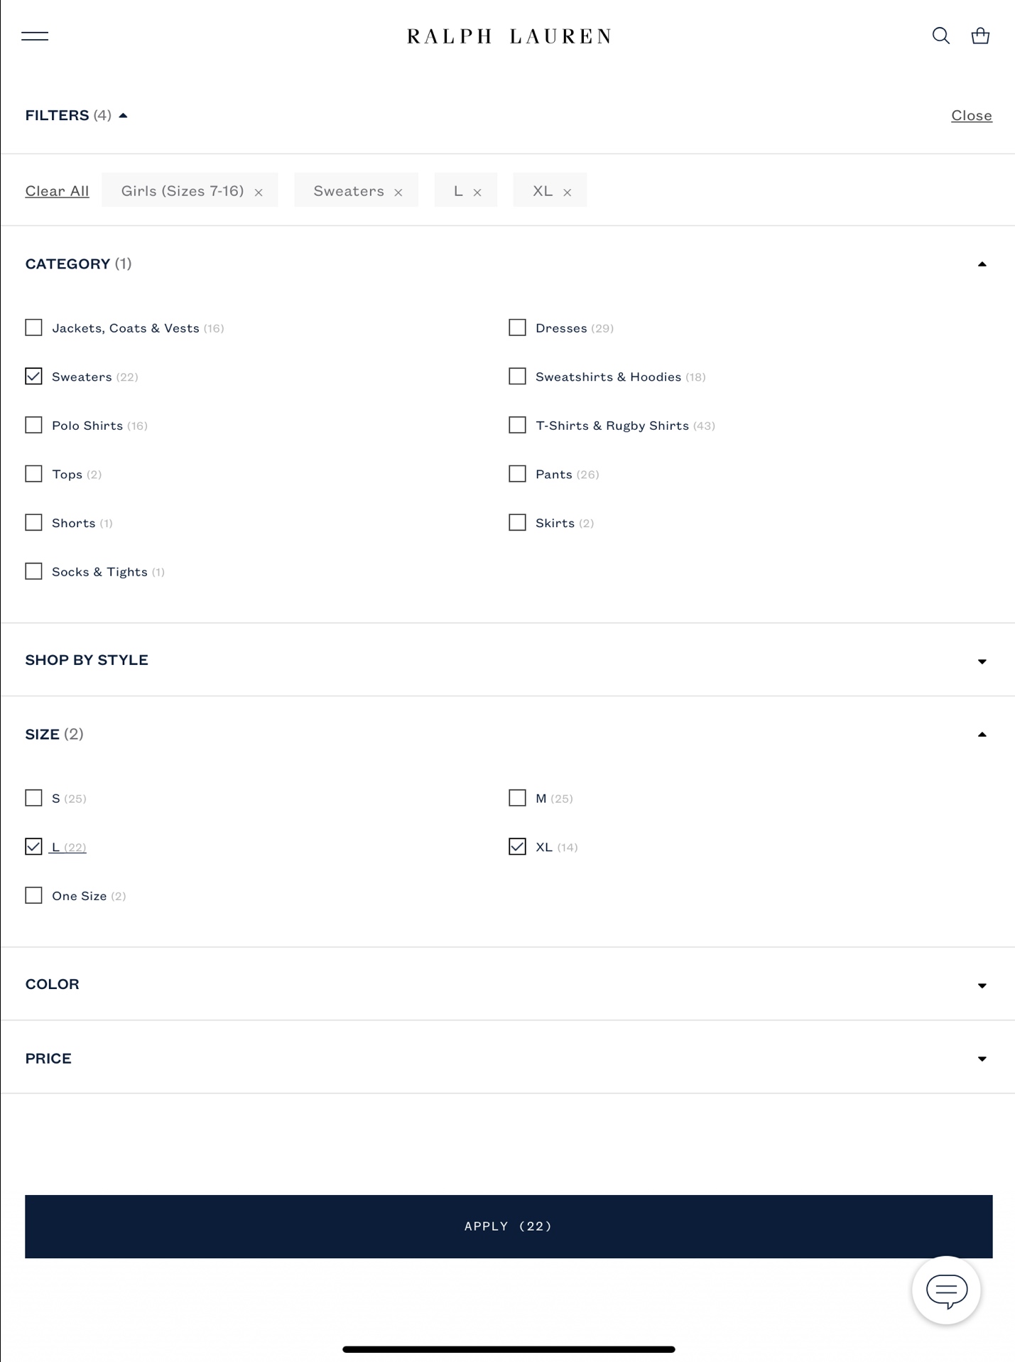Viewport: 1015px width, 1362px height.
Task: Check the One Size checkbox
Action: [33, 895]
